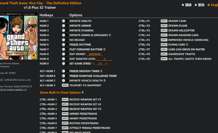Screen dimensions: 218x133
Task: Toggle Infinite Health switch
Action: click(x=65, y=21)
